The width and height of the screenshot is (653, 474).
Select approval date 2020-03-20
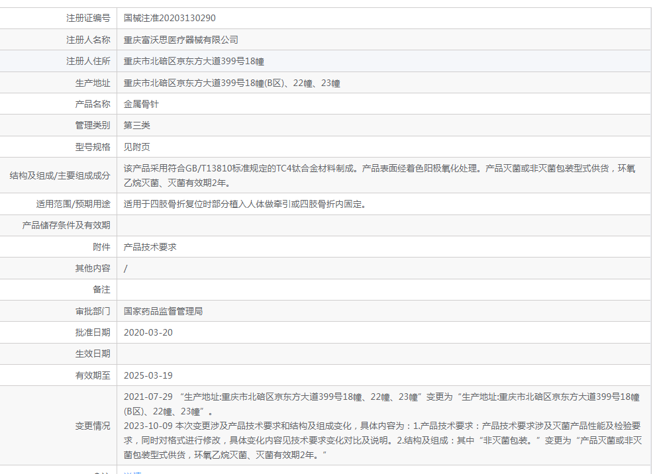148,333
